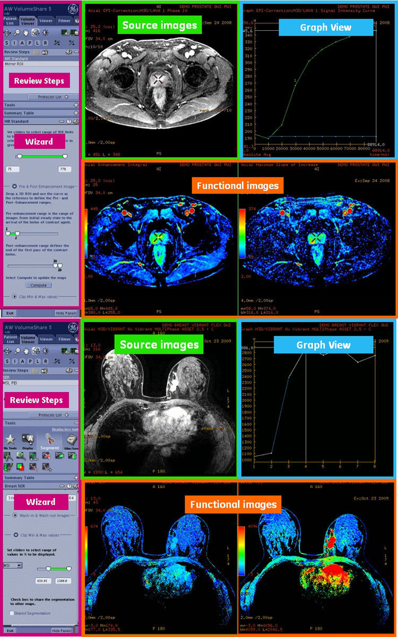Select the scroll arrows tool in MR Standard sidebar

tap(7, 32)
